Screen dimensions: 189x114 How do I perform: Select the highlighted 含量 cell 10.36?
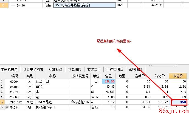(109, 81)
